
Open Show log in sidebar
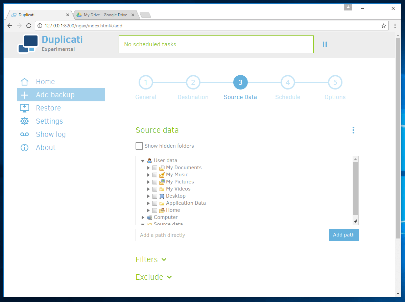click(x=51, y=134)
